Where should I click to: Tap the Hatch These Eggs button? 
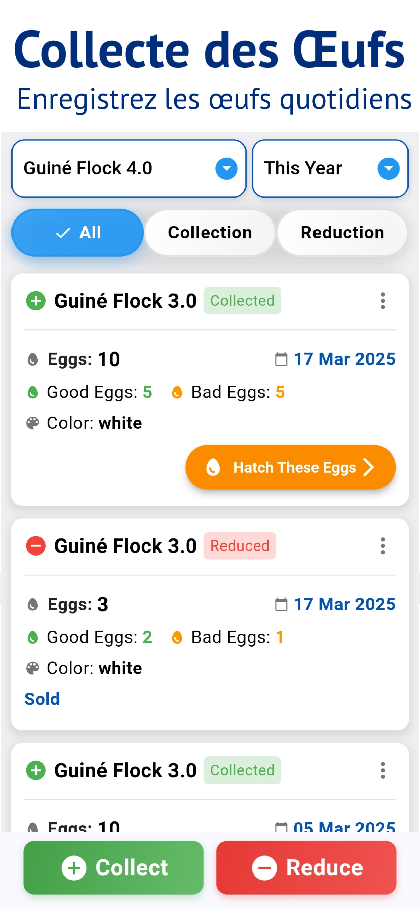click(290, 467)
